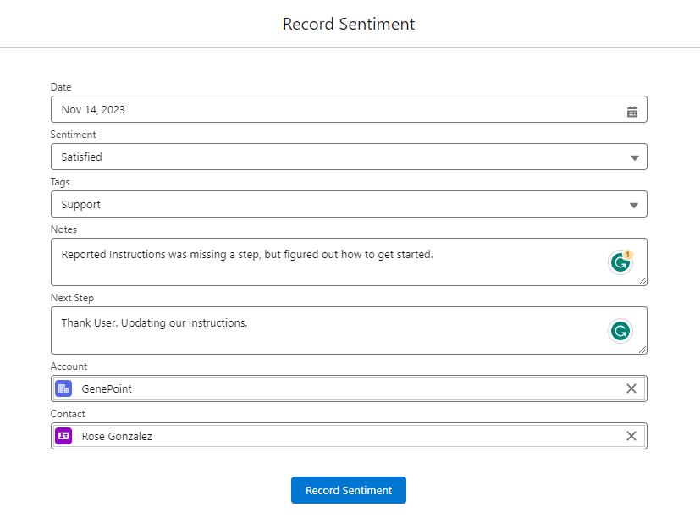Click the Support value in Tags field

coord(81,205)
